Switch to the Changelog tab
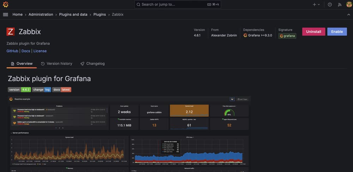Viewport: 353px width, 172px height. [x=92, y=64]
